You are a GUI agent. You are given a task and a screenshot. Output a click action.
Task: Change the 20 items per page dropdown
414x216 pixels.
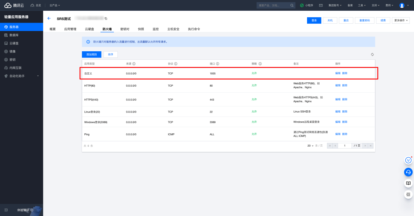(310, 146)
